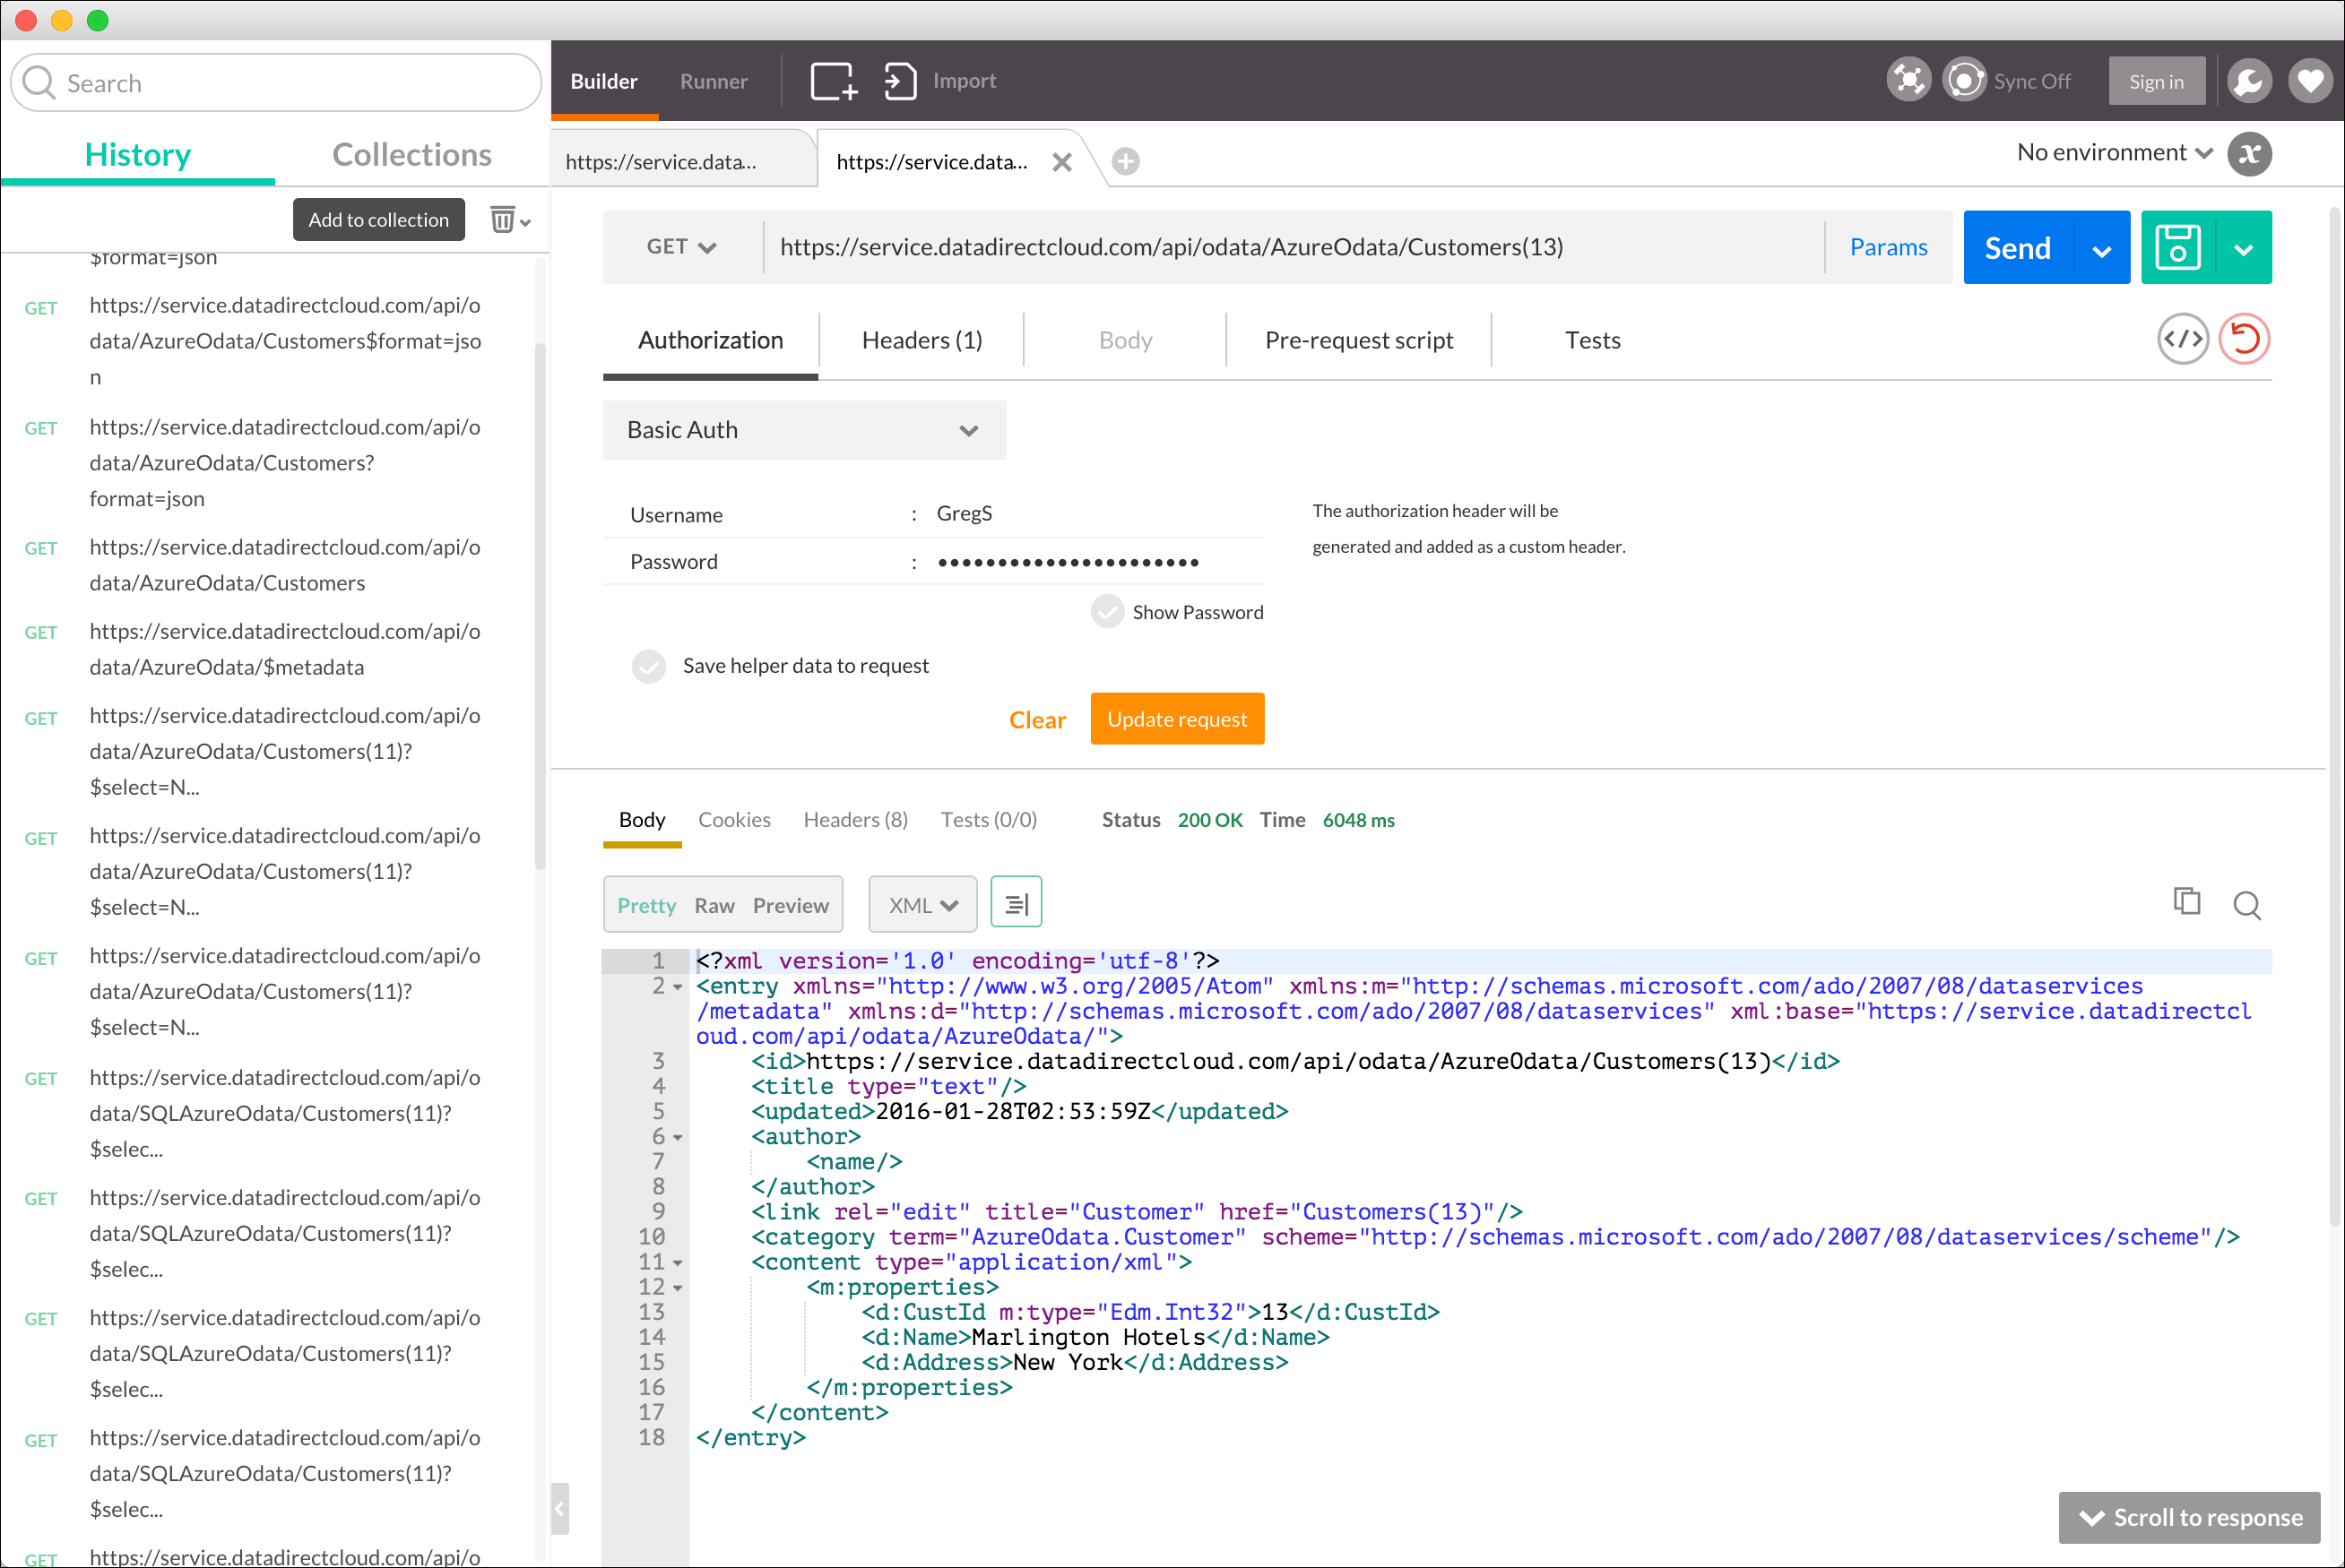Viewport: 2345px width, 1568px height.
Task: Open the Pre-request script tab
Action: [x=1357, y=340]
